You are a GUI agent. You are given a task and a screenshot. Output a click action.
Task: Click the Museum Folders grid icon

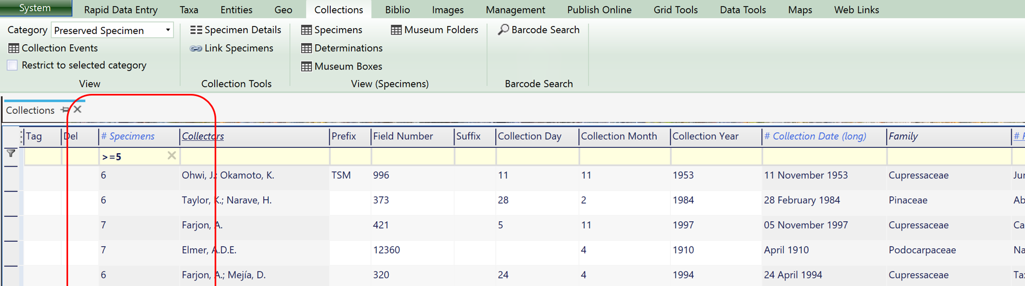(396, 30)
